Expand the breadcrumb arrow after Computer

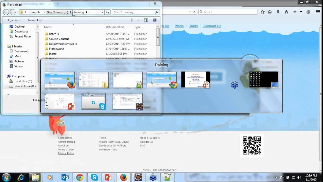point(44,12)
